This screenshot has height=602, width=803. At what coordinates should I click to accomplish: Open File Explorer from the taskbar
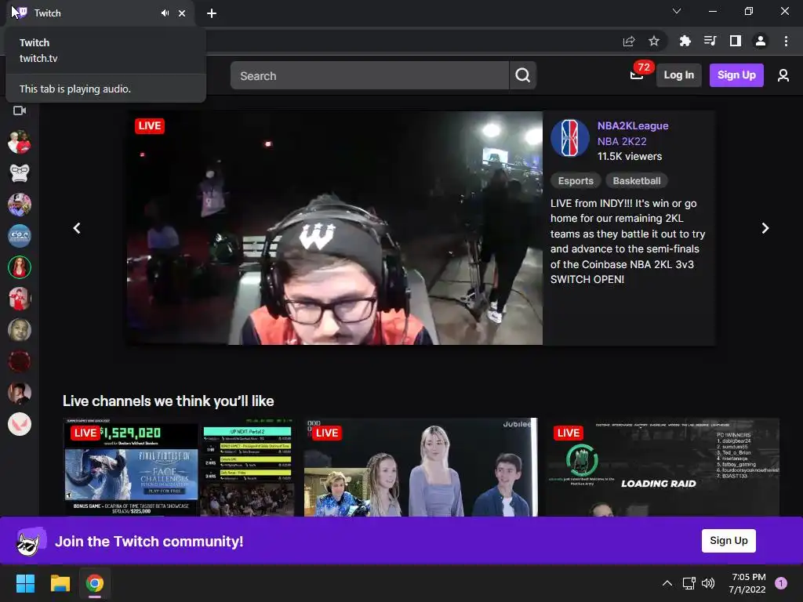tap(60, 583)
